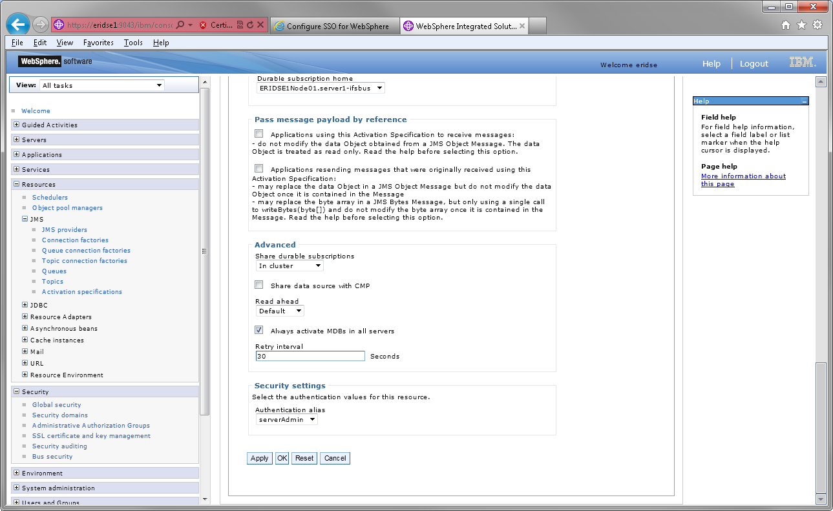Close the WebSphere Integrated Solutions tab
Image resolution: width=833 pixels, height=511 pixels.
pyautogui.click(x=522, y=26)
